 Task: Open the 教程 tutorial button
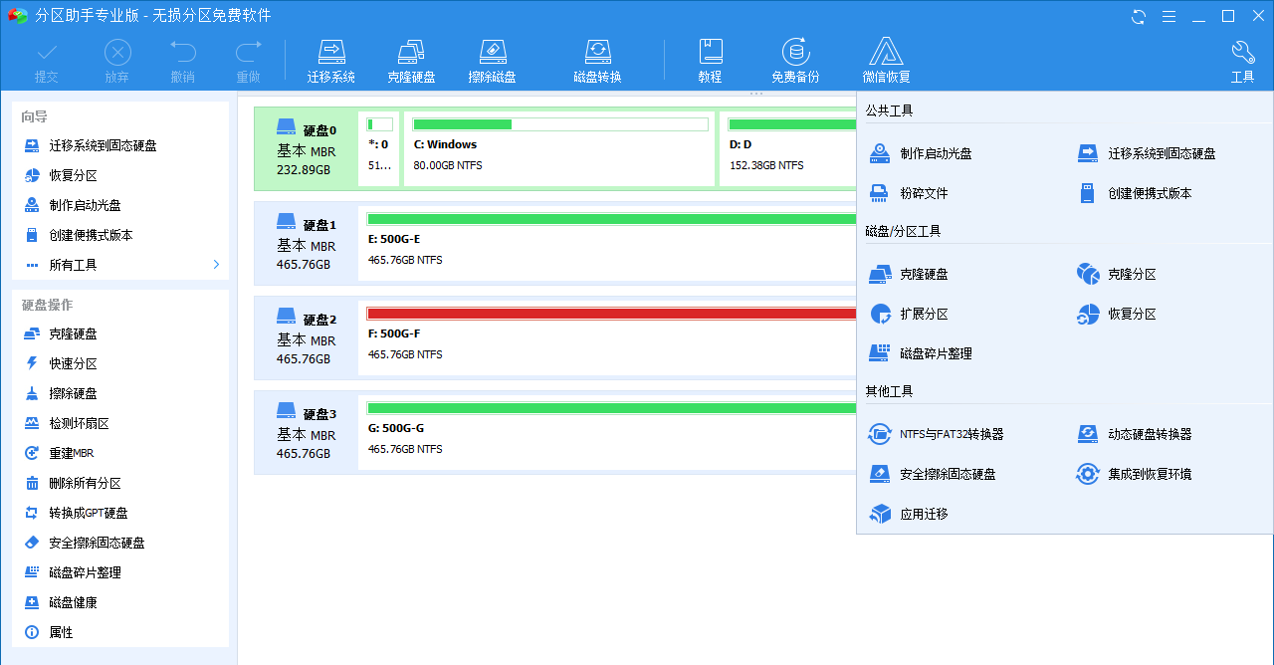[x=709, y=60]
